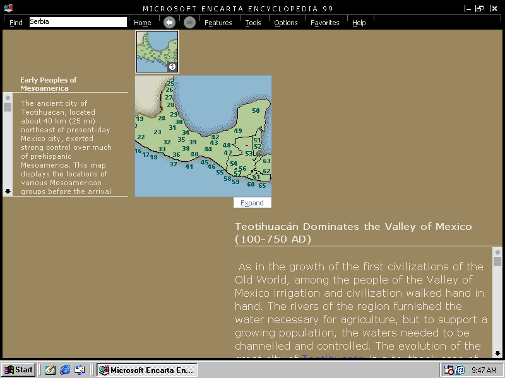Minimize the Encarta window
Viewport: 505px width, 378px height.
(x=468, y=9)
